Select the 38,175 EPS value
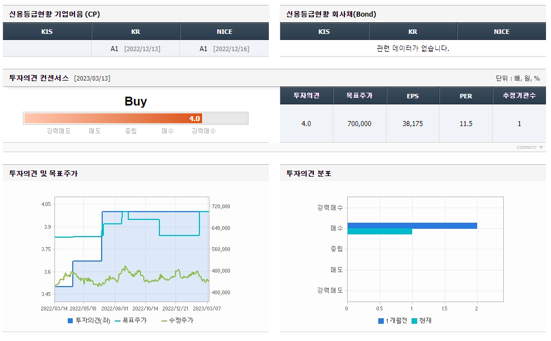The height and width of the screenshot is (341, 551). (x=413, y=124)
